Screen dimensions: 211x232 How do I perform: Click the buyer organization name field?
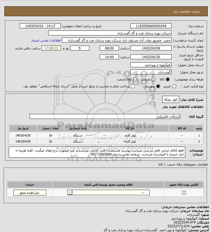pos(110,33)
